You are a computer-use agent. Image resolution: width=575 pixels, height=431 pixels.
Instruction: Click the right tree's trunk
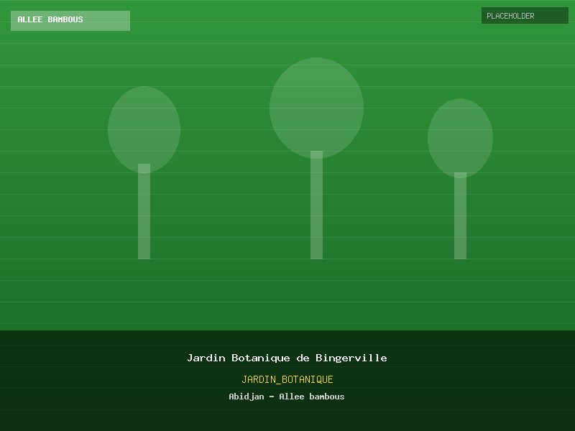click(460, 219)
